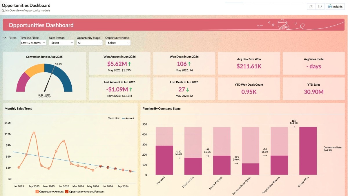Screen dimensions: 348x196
Task: Click the up arrow beside Won Amount $5.62M
Action: pyautogui.click(x=129, y=64)
